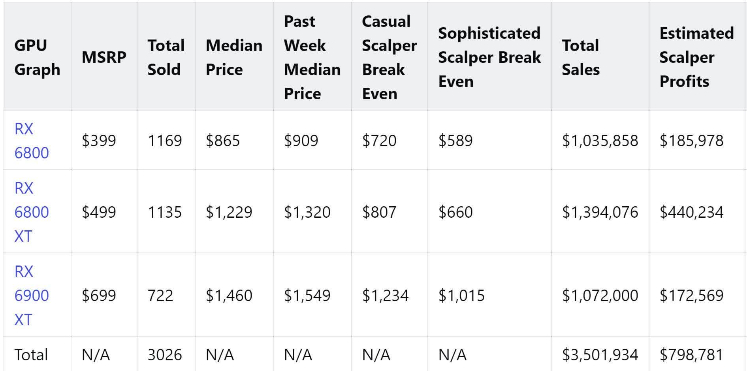Select the $399 MSRP cell

(x=99, y=141)
